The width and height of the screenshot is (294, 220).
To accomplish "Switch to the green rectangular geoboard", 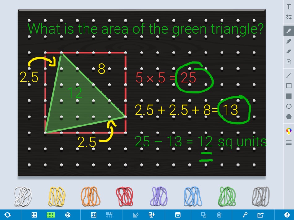I will pyautogui.click(x=51, y=215).
